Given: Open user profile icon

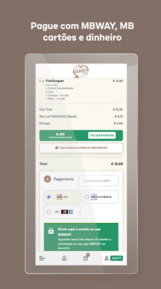Looking at the screenshot, I should click(x=106, y=258).
